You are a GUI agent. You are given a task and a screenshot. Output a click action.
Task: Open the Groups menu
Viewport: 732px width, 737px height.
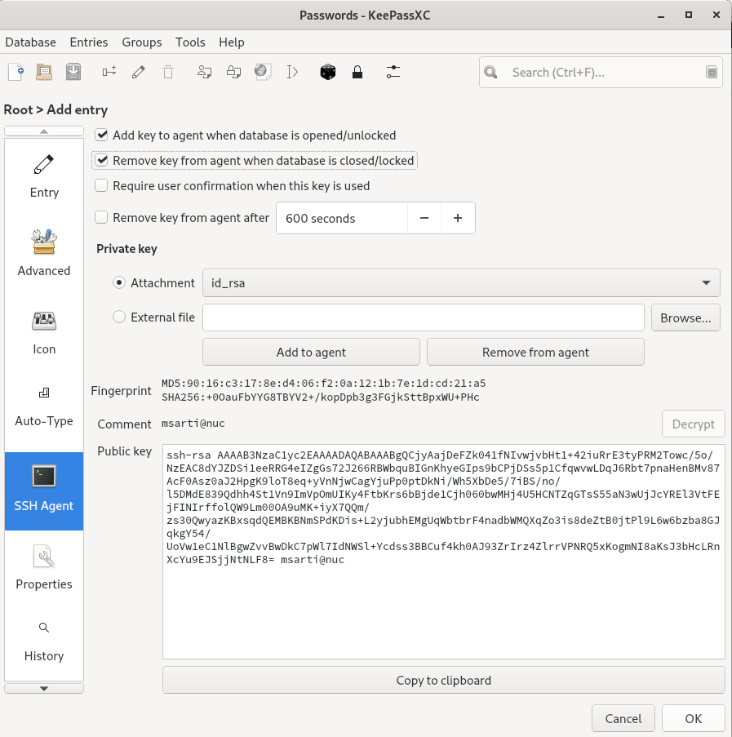pos(142,42)
